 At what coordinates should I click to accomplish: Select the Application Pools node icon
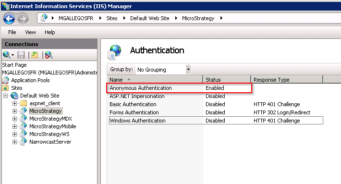click(5, 80)
